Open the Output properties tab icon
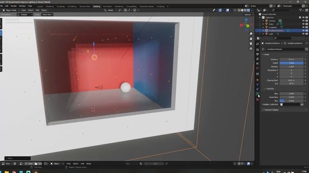 [x=257, y=54]
